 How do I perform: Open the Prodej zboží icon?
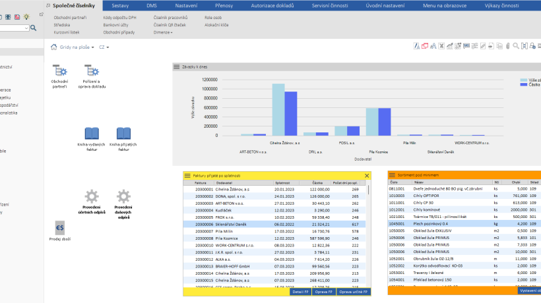pos(60,228)
